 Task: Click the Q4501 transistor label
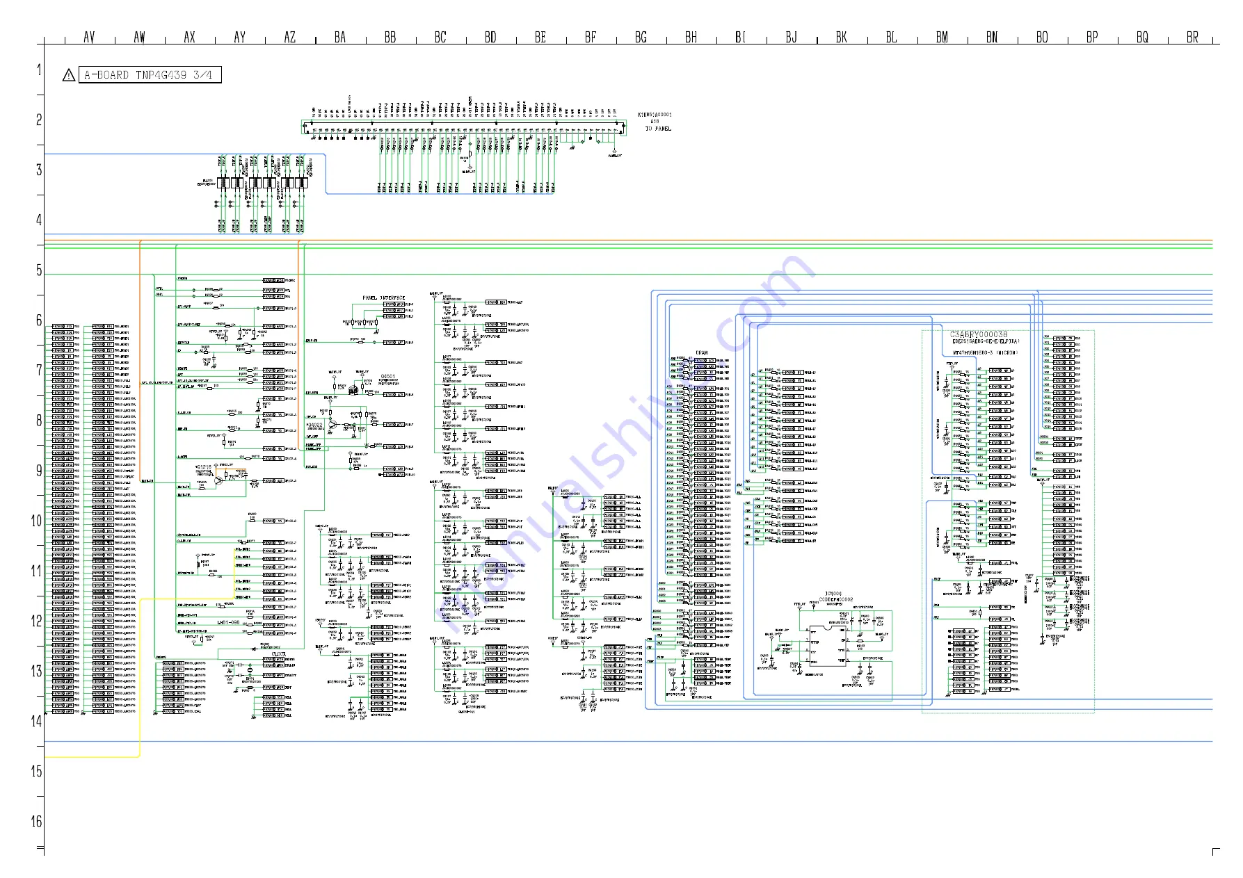click(x=387, y=377)
